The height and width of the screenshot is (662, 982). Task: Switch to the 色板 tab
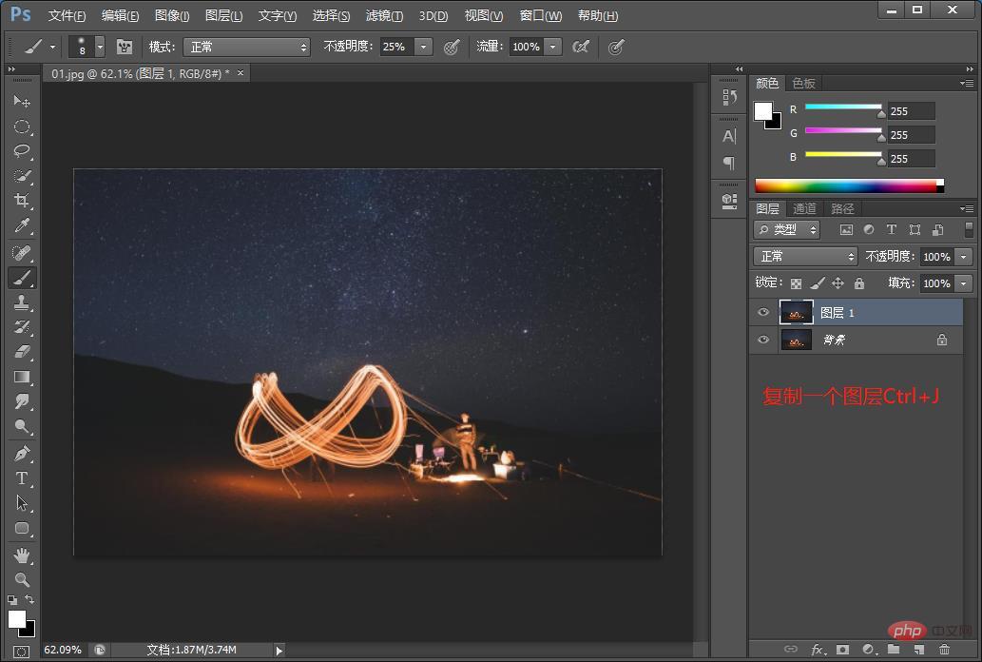[x=803, y=84]
